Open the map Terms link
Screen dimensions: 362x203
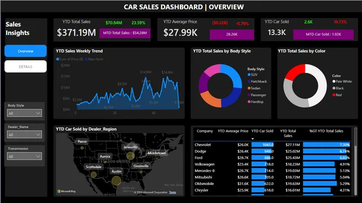[x=173, y=192]
